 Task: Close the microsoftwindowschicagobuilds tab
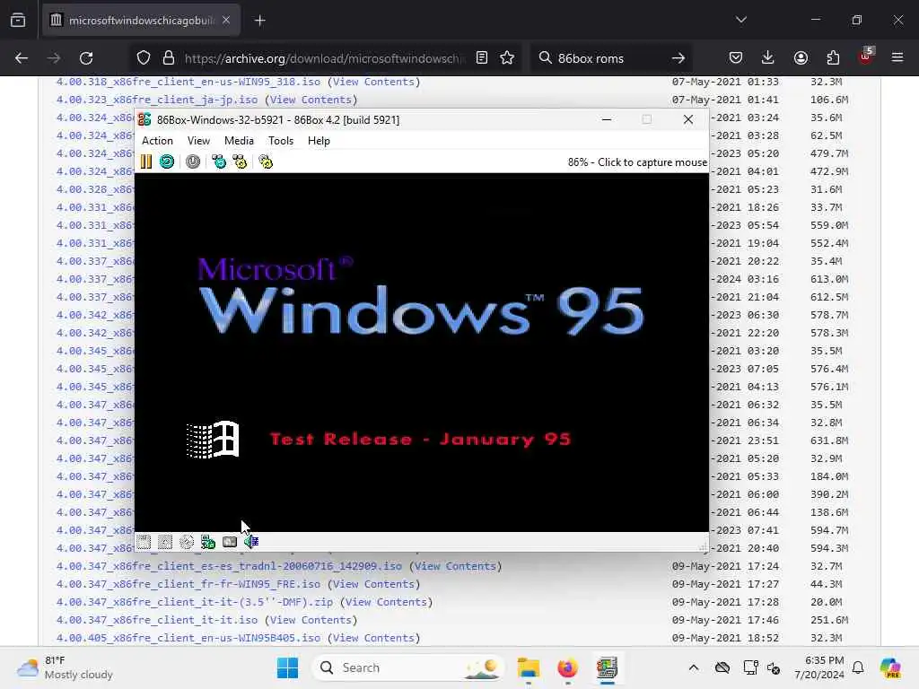226,21
